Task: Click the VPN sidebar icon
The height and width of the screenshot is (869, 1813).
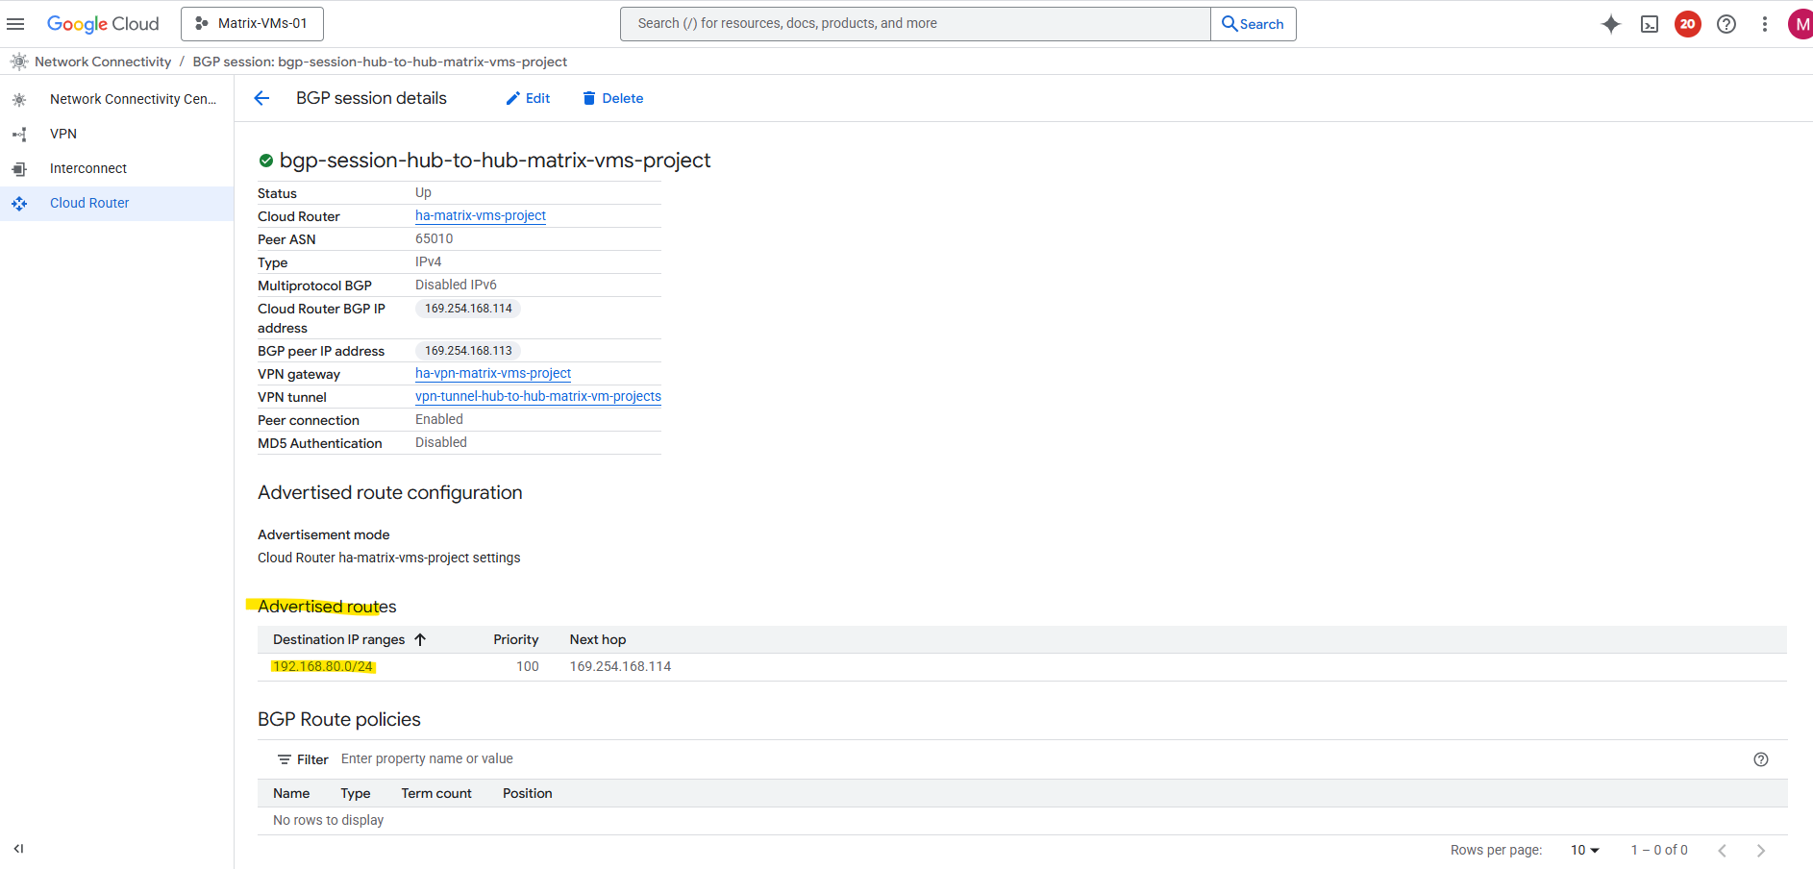Action: [x=19, y=134]
